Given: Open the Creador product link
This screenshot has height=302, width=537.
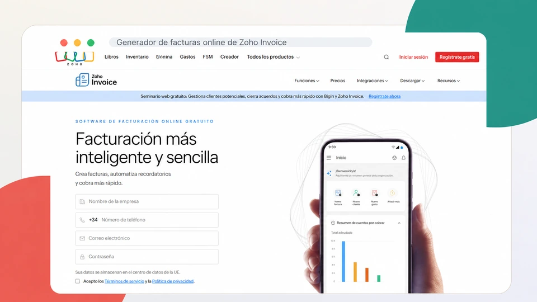Looking at the screenshot, I should (229, 57).
